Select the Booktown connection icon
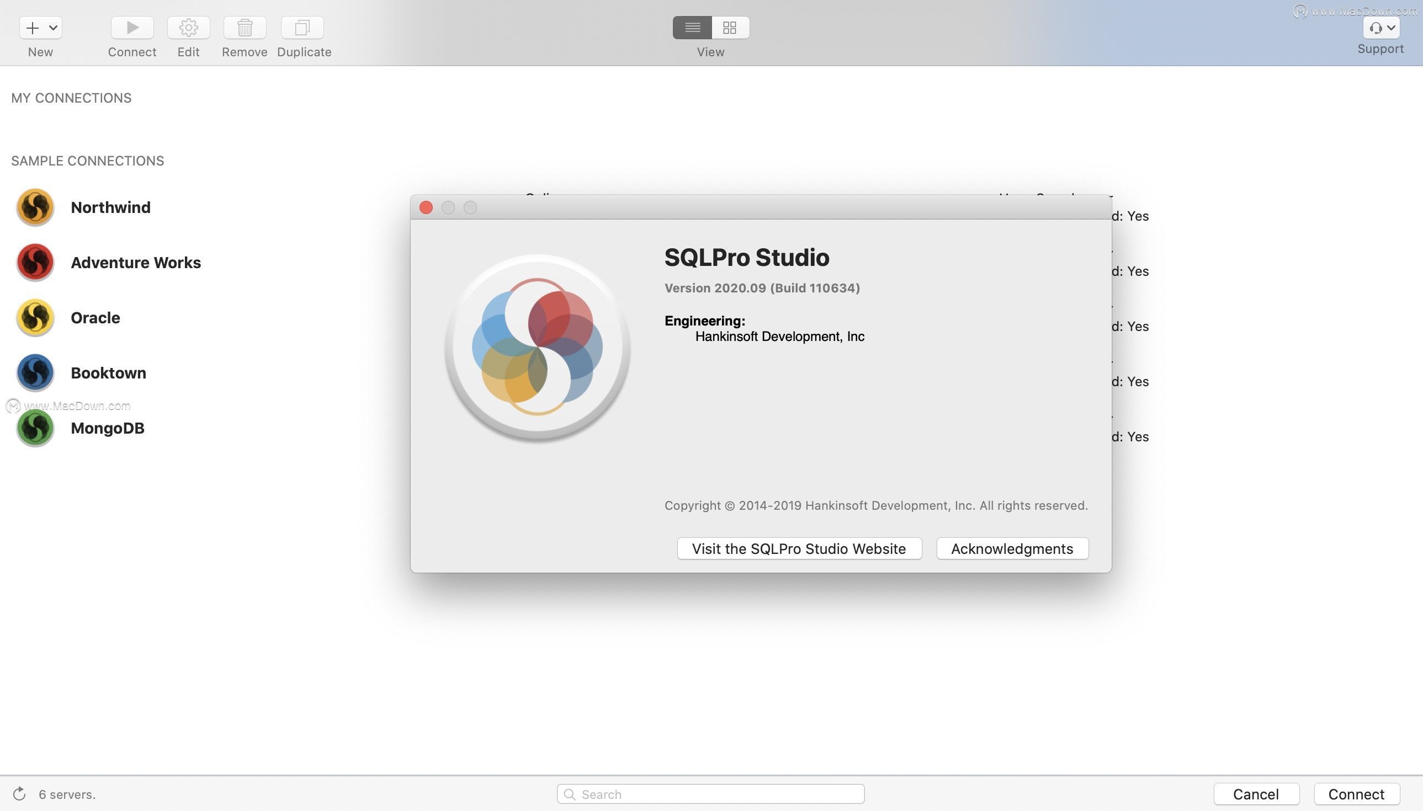 35,372
